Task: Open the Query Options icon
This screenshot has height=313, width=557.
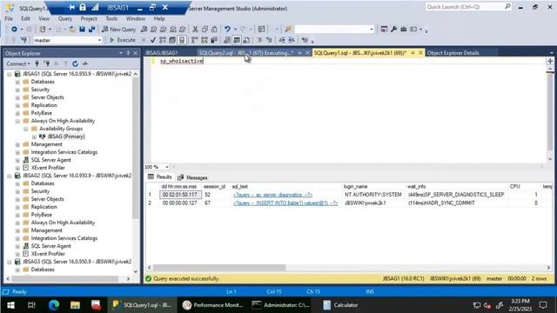Action: click(172, 40)
